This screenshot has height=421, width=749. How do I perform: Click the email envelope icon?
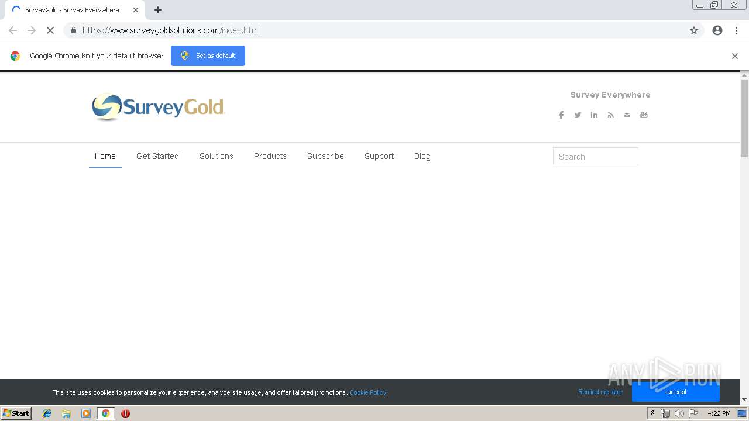627,115
